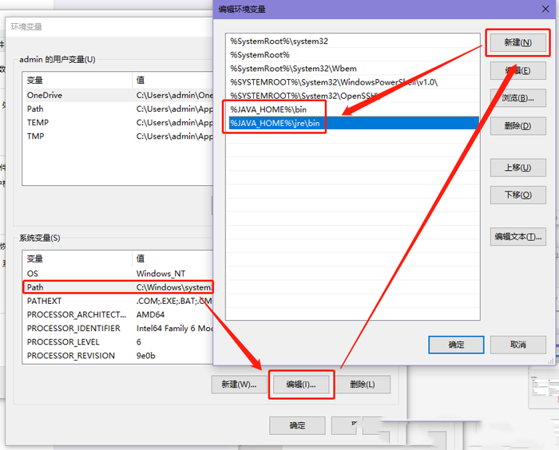Click the 浏览(B)... browse button
559x450 pixels.
click(x=517, y=98)
